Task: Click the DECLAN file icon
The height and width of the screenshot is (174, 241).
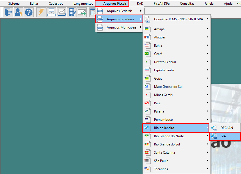Action: [x=214, y=128]
